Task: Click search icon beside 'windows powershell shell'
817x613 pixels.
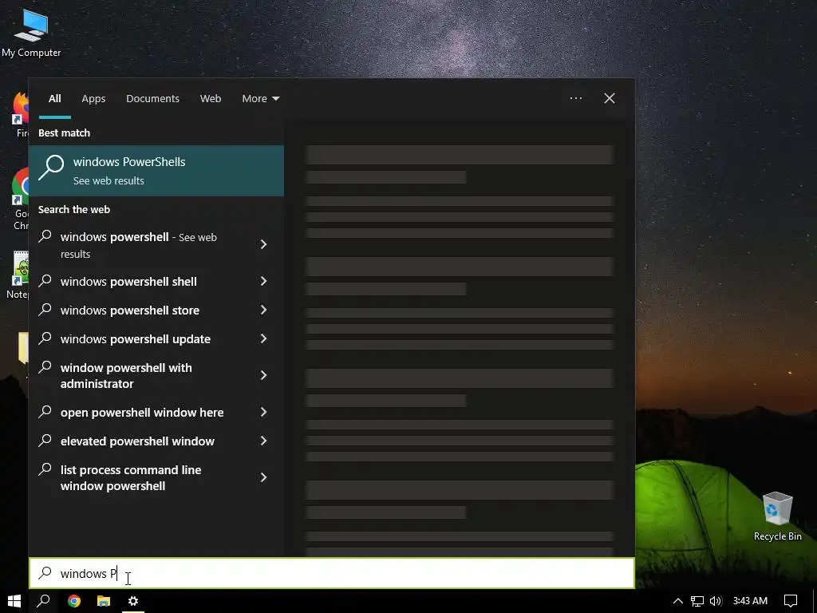Action: 45,280
